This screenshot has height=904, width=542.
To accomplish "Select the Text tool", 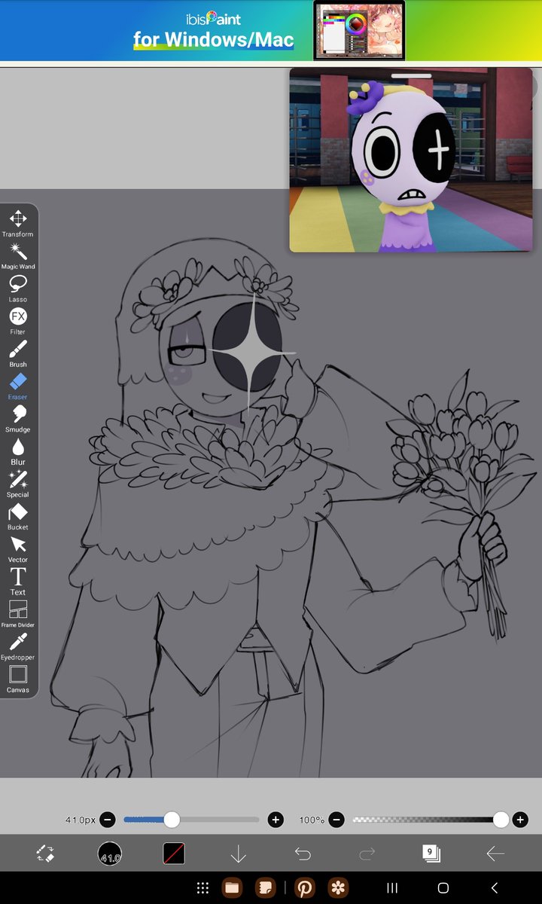I will 17,582.
